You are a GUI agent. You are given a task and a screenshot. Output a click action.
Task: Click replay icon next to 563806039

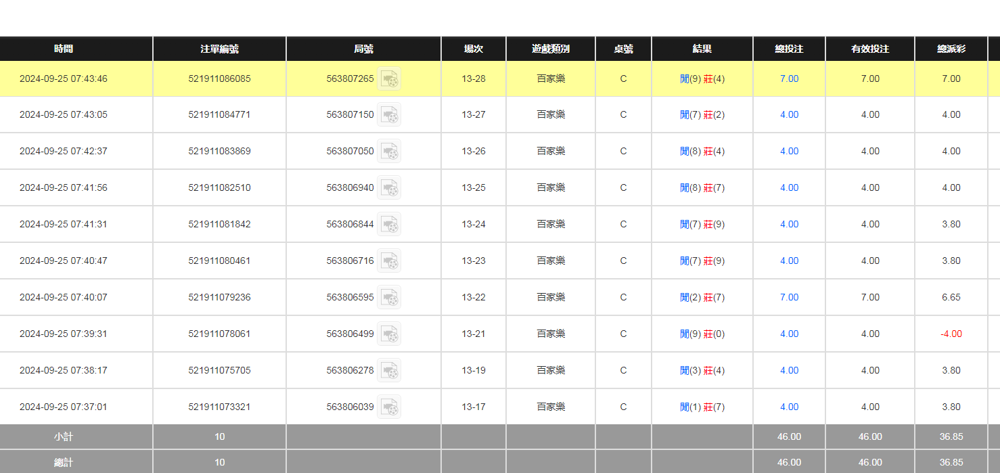click(x=389, y=407)
